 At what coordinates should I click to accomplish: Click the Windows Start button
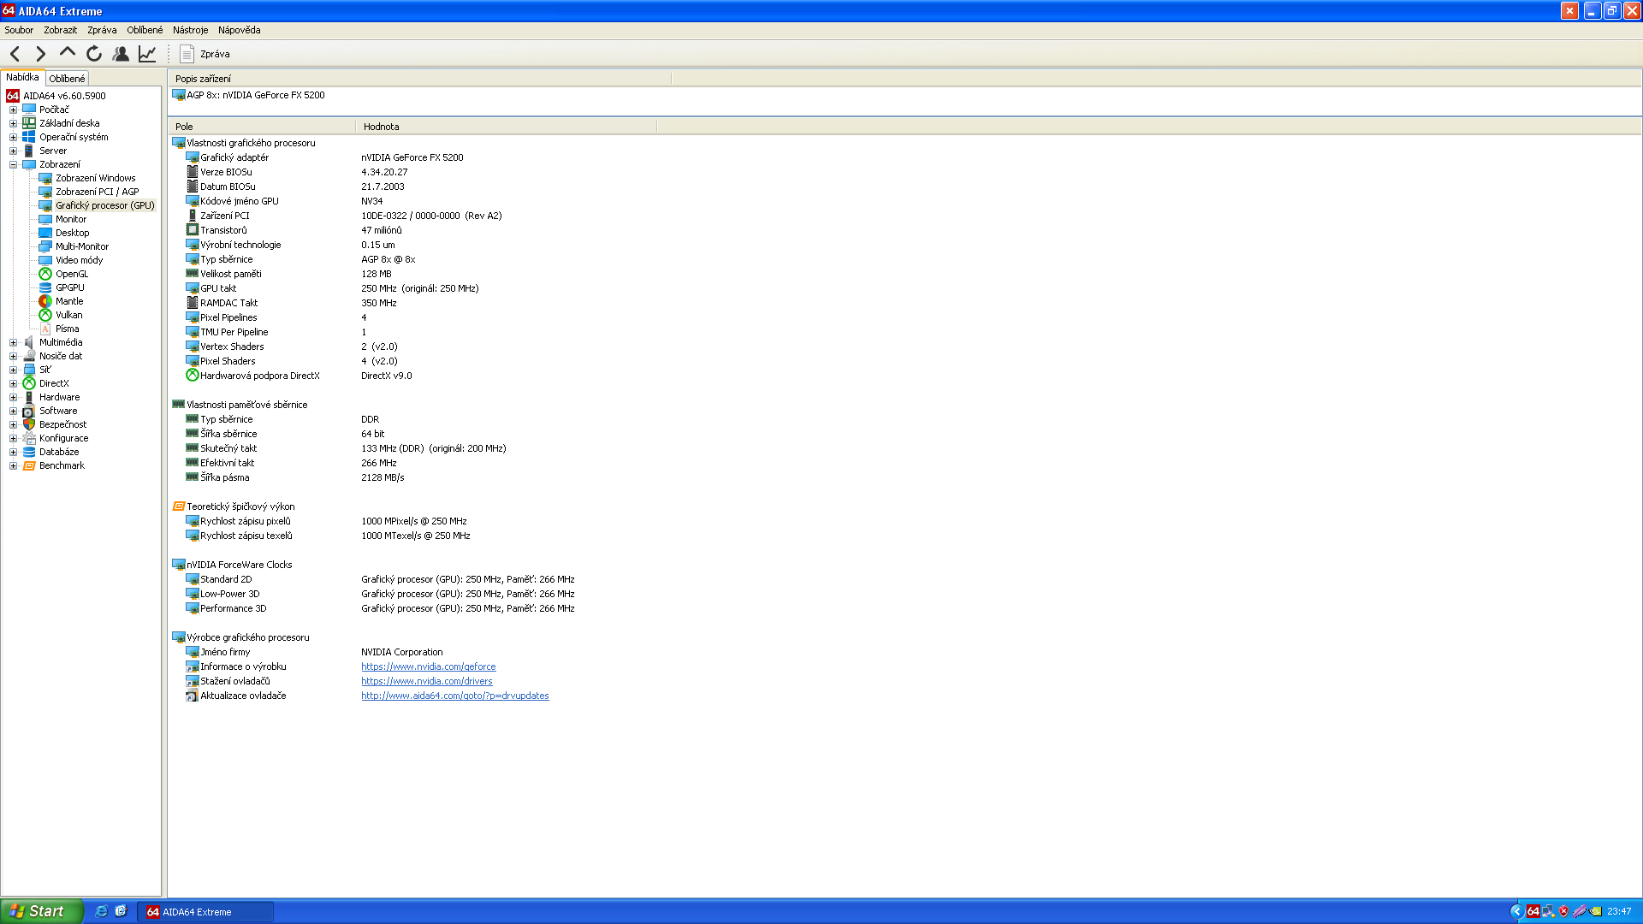pyautogui.click(x=40, y=911)
